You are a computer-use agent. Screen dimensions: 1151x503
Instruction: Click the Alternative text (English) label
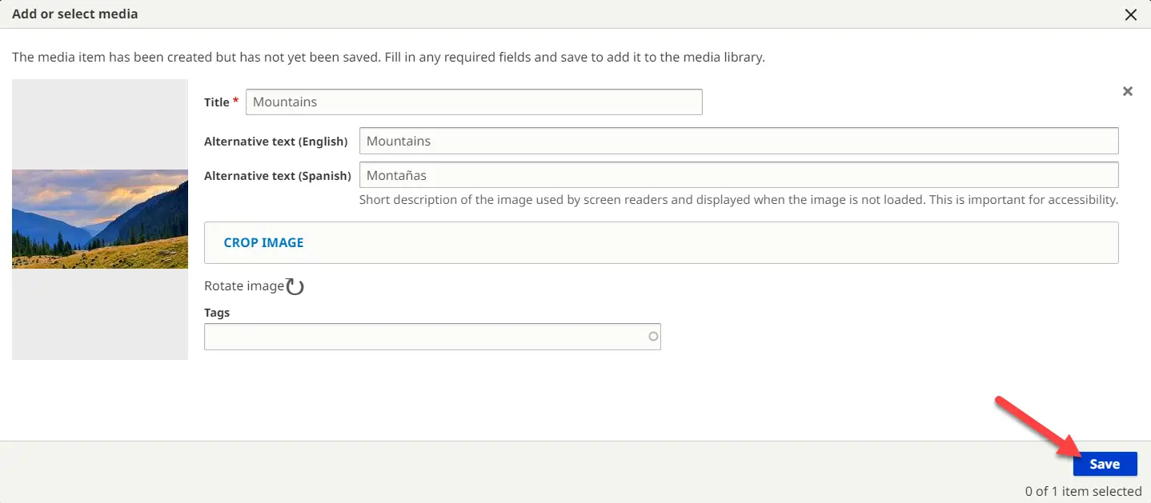275,142
